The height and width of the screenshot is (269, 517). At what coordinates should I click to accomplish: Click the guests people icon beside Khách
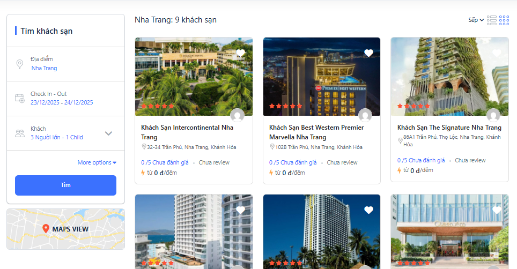(x=20, y=133)
